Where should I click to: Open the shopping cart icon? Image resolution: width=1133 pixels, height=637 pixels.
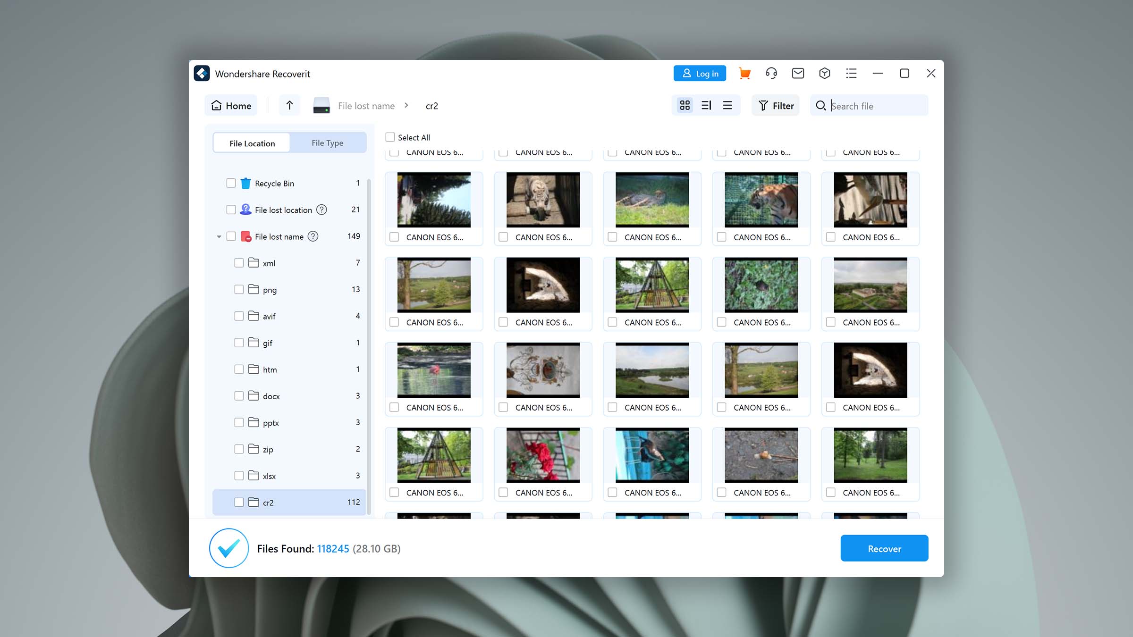(x=744, y=74)
